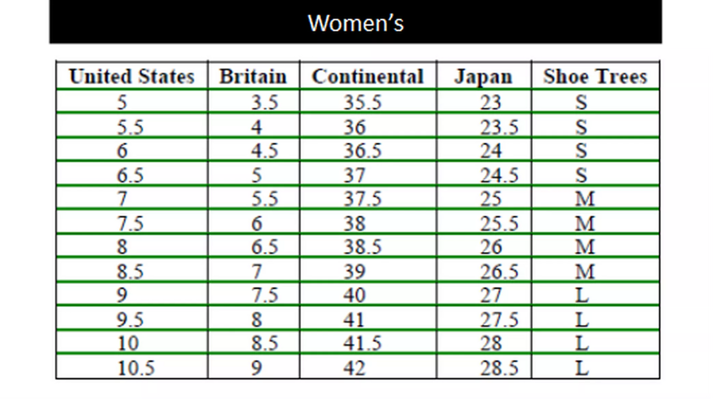Click the Women's header banner
713x401 pixels.
click(x=356, y=23)
